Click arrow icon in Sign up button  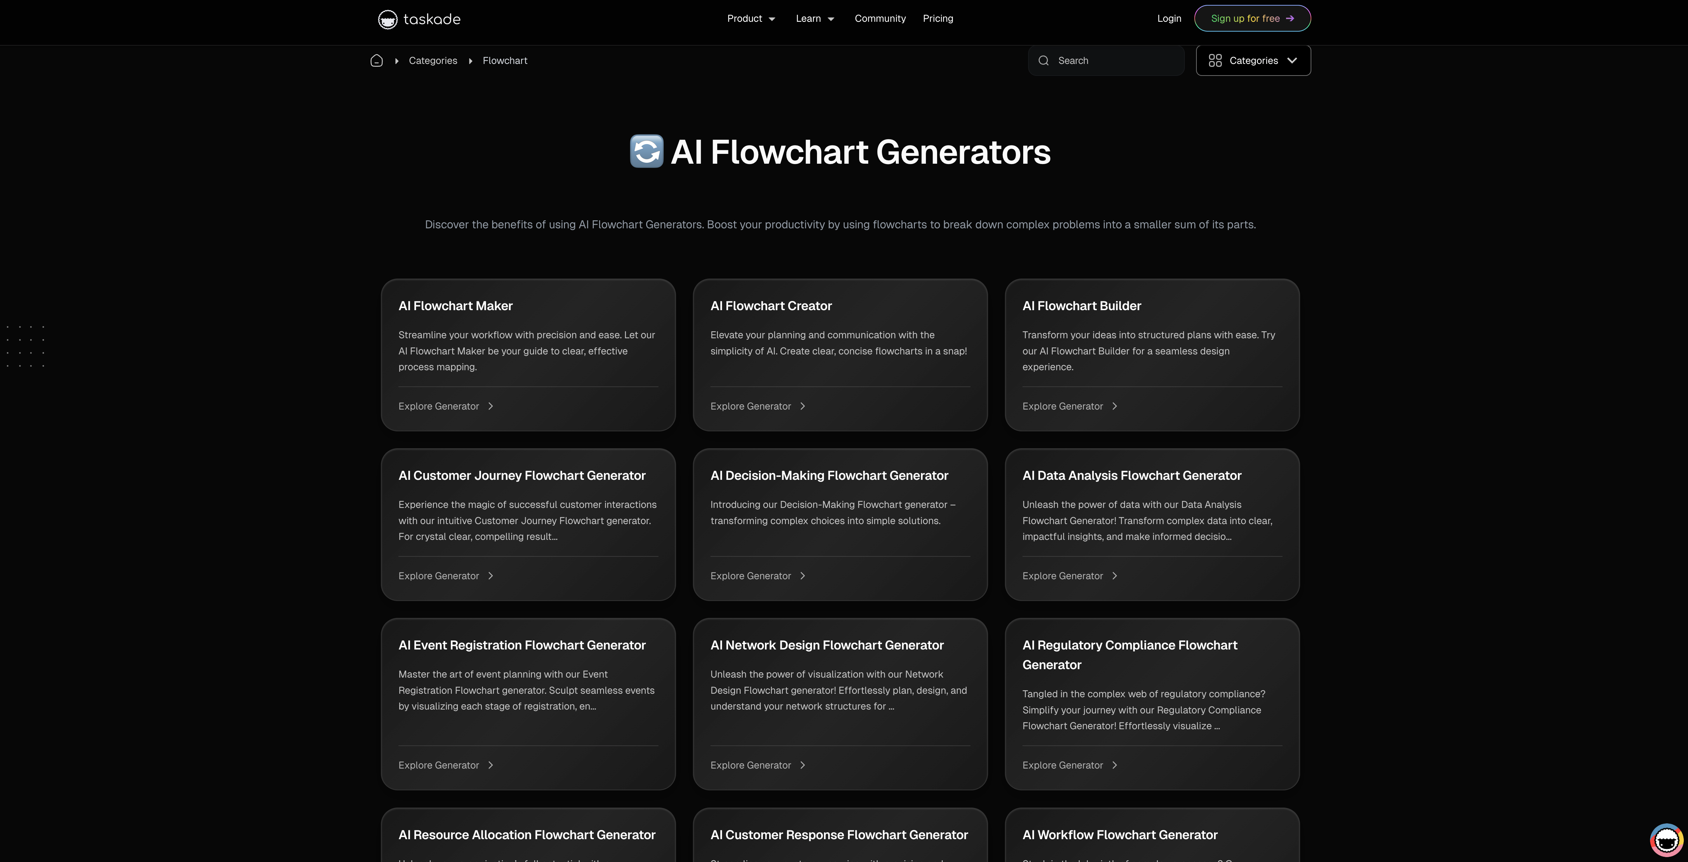[1290, 18]
